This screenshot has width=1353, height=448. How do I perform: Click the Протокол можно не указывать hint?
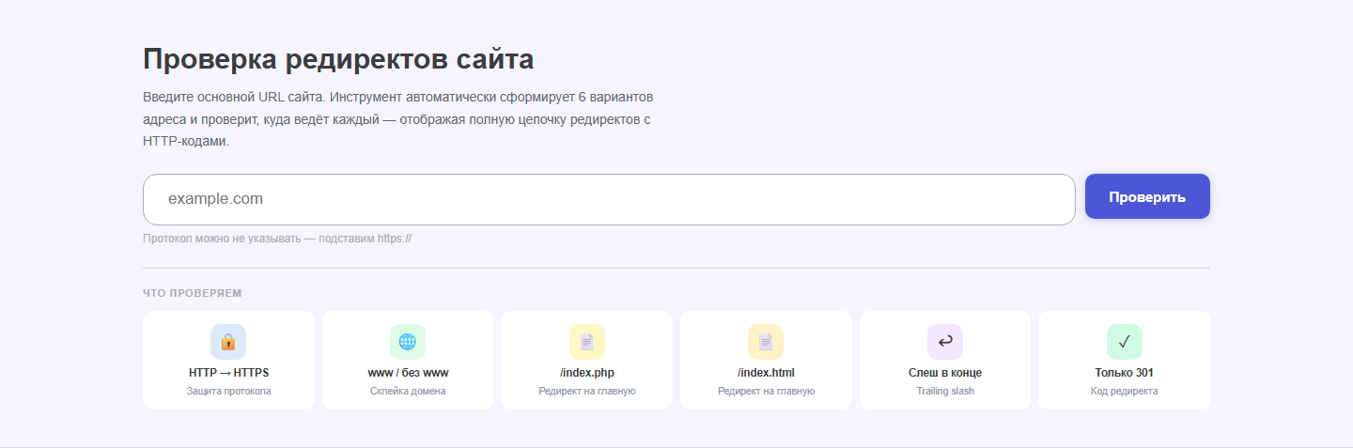[277, 239]
